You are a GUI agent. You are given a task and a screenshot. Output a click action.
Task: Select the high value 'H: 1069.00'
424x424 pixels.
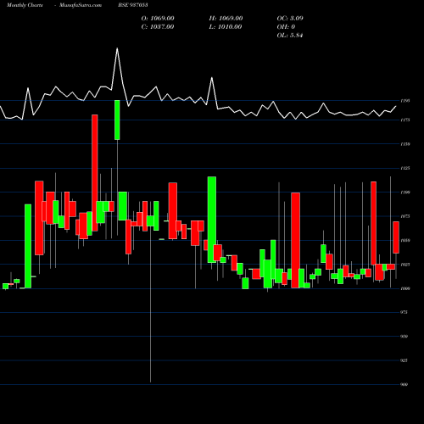point(226,19)
